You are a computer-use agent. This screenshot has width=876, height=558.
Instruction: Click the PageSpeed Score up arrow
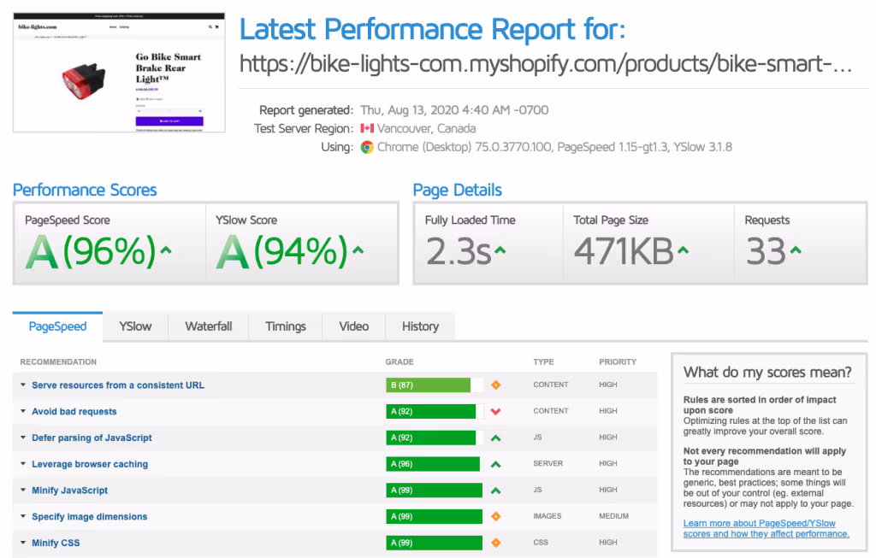tap(165, 250)
